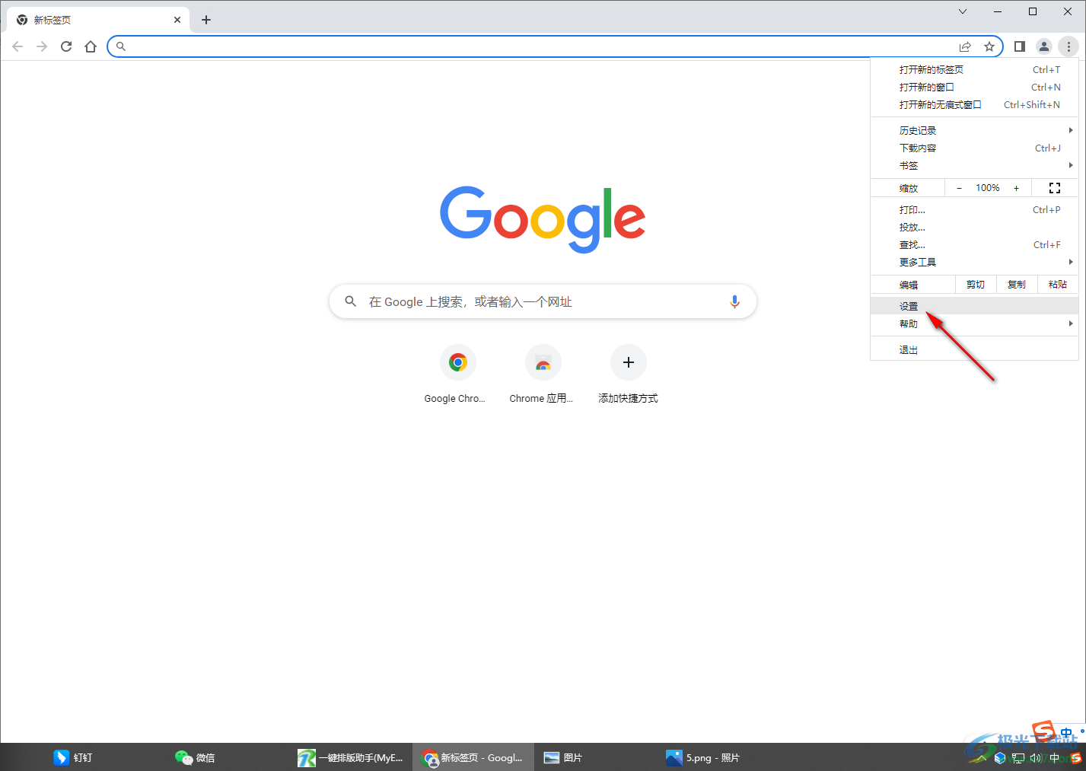Click 添加快捷方式 plus tile
Image resolution: width=1086 pixels, height=771 pixels.
[628, 374]
